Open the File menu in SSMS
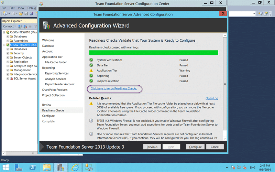The width and height of the screenshot is (275, 172). tap(4, 8)
